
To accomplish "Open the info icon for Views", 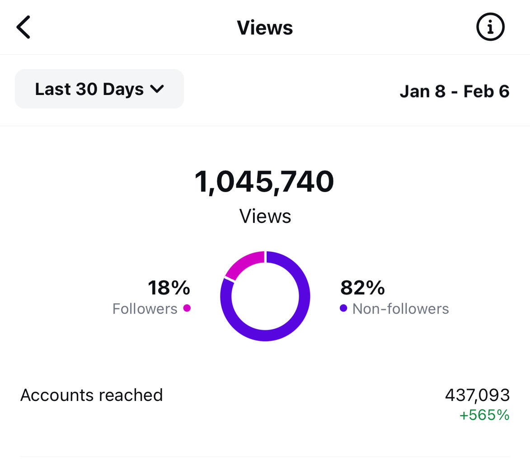I will coord(490,27).
